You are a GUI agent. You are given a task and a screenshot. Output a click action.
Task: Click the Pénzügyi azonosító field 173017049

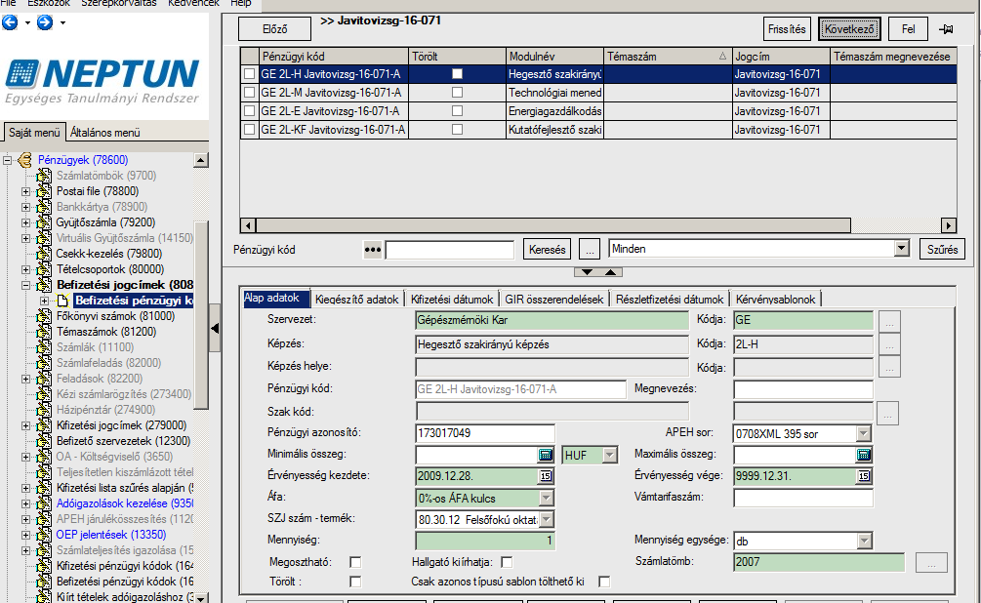[485, 433]
